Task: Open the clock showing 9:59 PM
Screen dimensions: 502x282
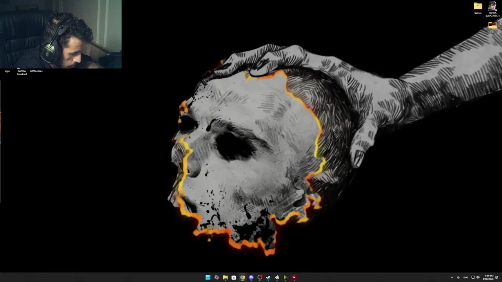Action: pyautogui.click(x=488, y=277)
